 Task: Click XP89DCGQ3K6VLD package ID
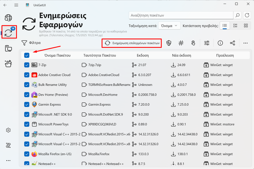[x=102, y=124]
